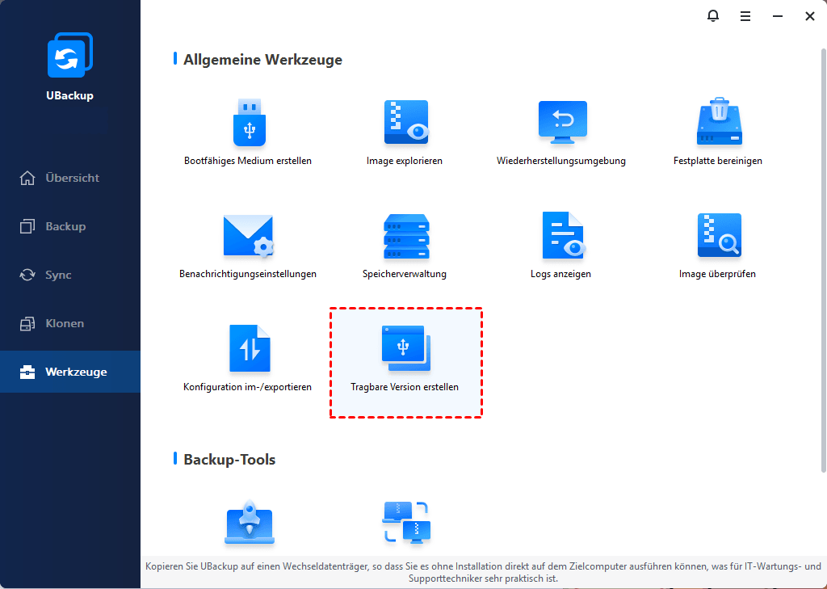The height and width of the screenshot is (589, 827).
Task: Open the bootable media creation tool
Action: (x=248, y=123)
